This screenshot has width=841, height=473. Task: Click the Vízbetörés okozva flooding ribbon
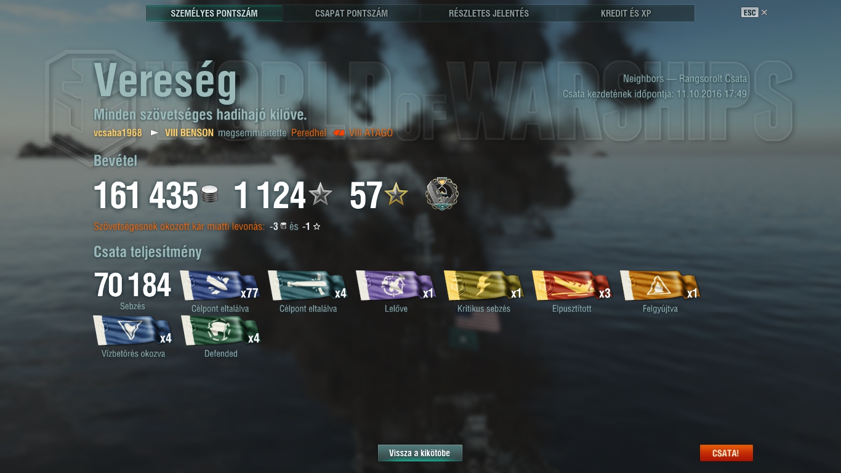133,331
